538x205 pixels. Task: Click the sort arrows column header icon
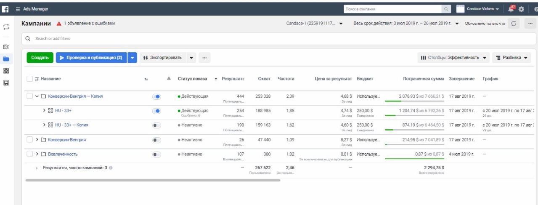(146, 79)
